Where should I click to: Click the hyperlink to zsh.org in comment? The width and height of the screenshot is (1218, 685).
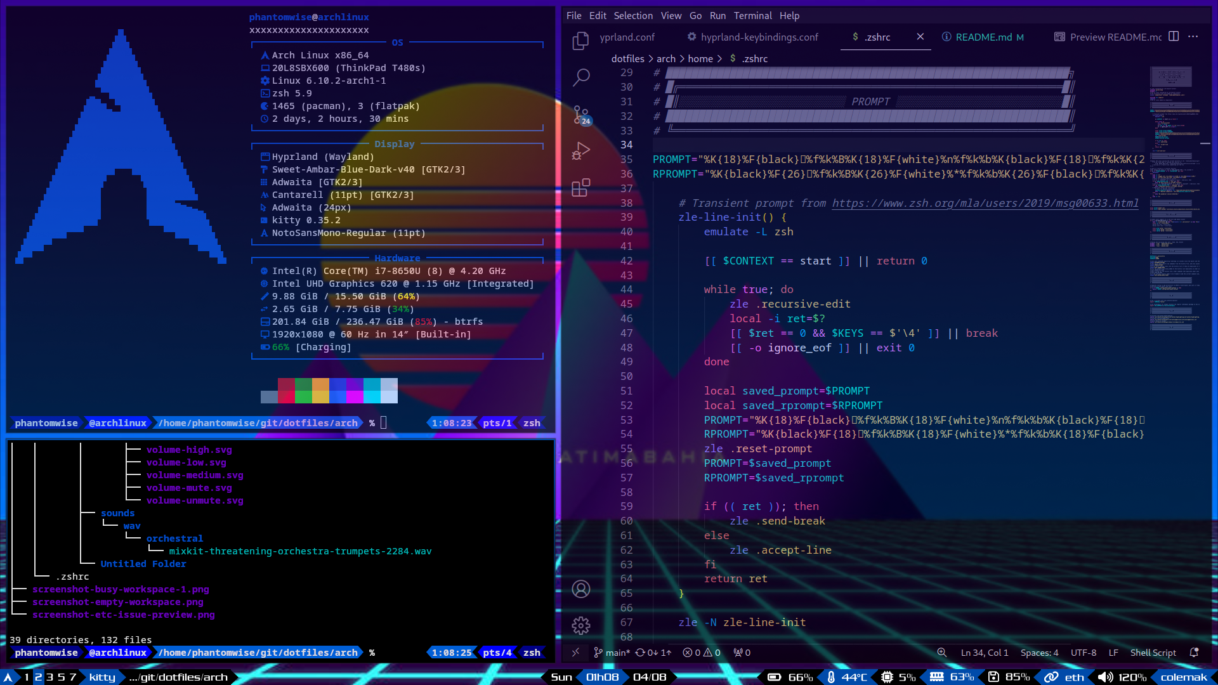pos(985,202)
